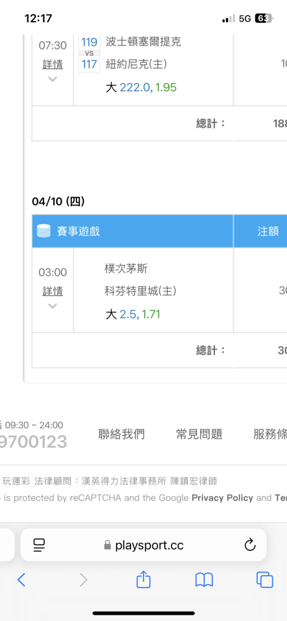
Task: Open the 常見問題 footer link
Action: point(199,434)
